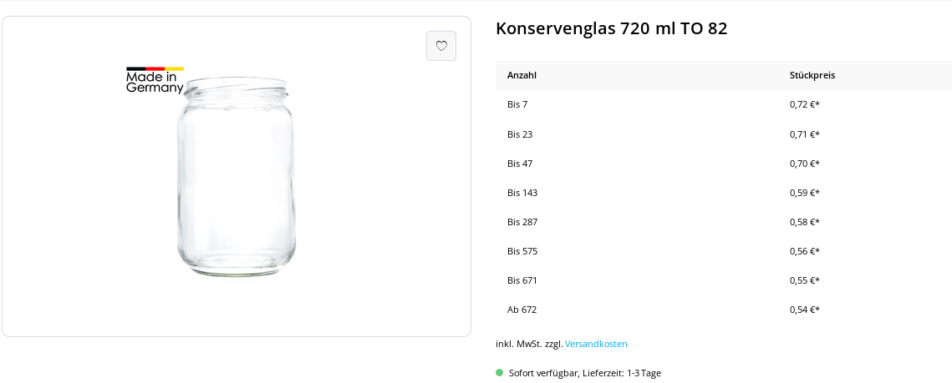Select the 'Bis 7' quantity row

point(517,104)
